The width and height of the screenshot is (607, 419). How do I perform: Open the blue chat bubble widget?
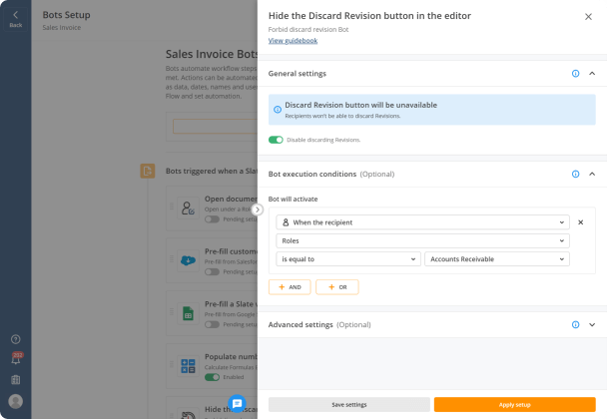[237, 403]
